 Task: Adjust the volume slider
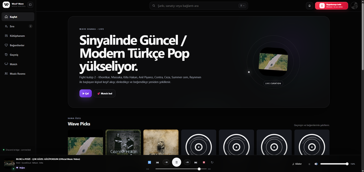[334, 164]
